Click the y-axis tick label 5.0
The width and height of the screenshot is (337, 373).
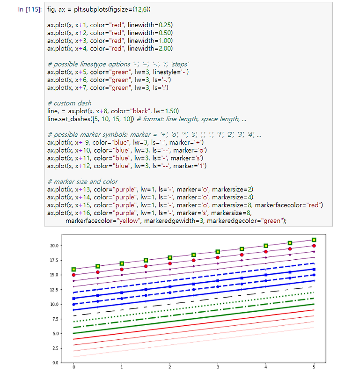(55, 334)
